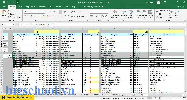Click font color red A
The image size is (187, 100).
(x=48, y=16)
